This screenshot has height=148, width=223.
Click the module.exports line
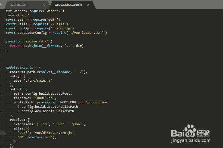click(x=23, y=67)
